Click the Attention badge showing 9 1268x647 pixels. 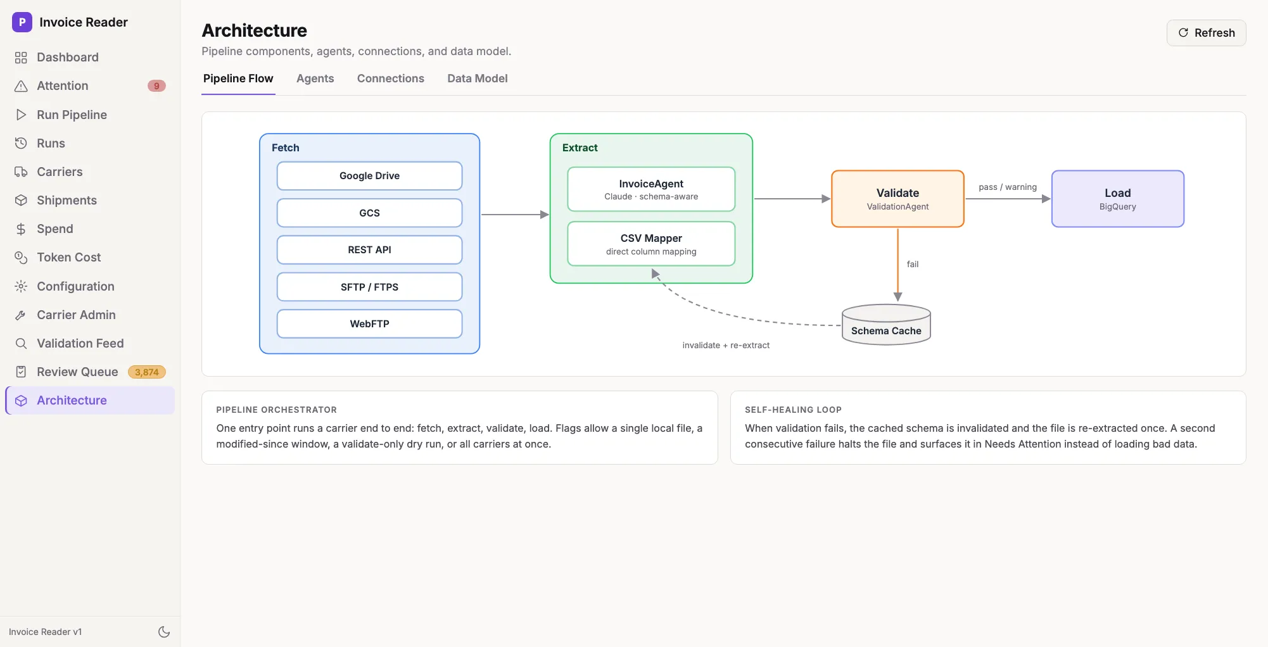[156, 86]
